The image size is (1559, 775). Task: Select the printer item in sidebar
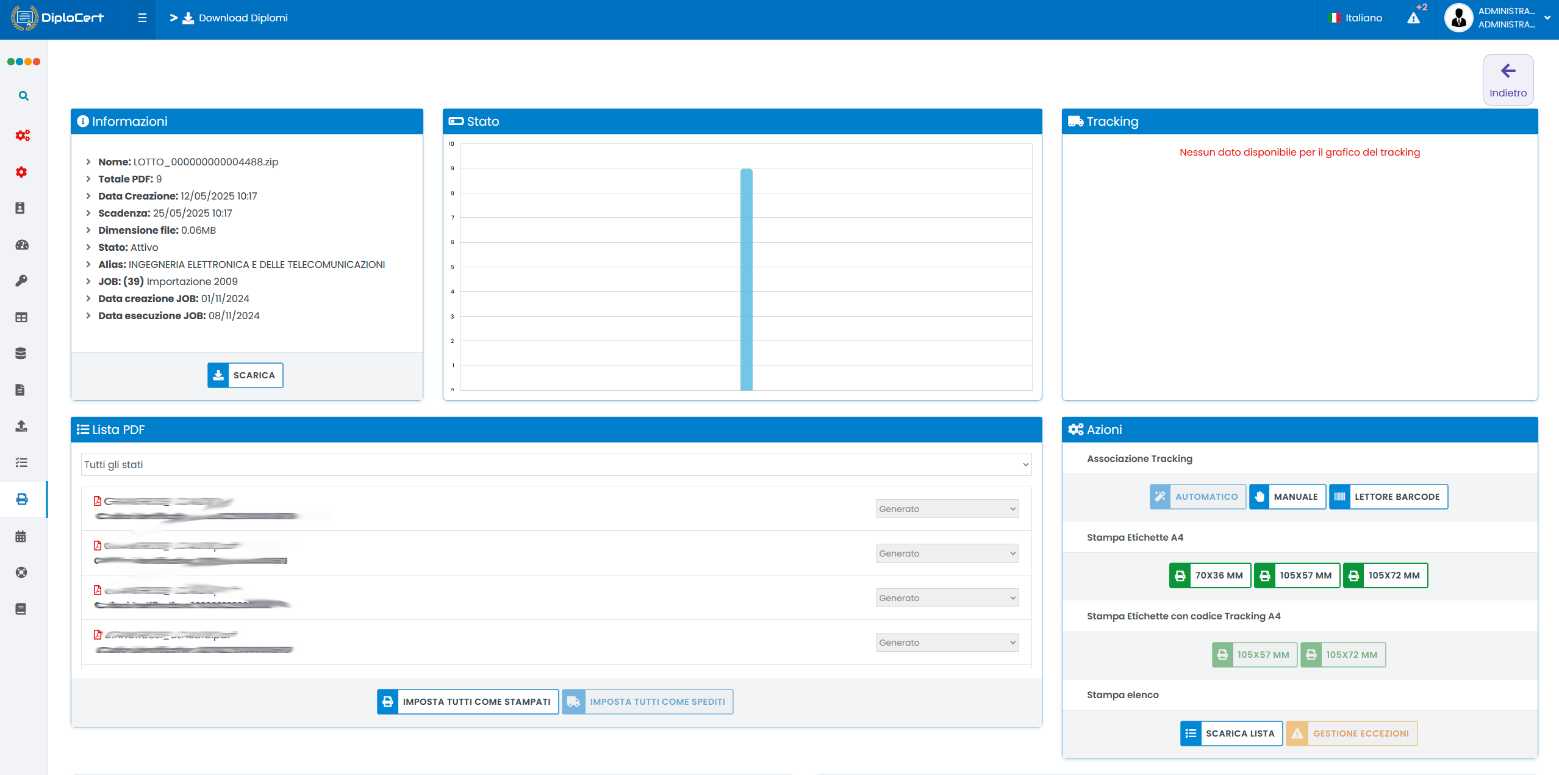click(x=22, y=499)
